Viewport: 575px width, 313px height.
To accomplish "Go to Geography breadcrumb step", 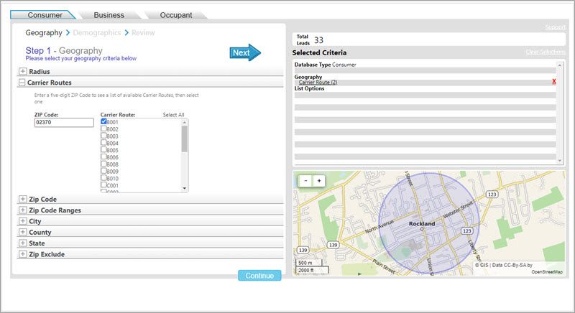I will [x=44, y=32].
